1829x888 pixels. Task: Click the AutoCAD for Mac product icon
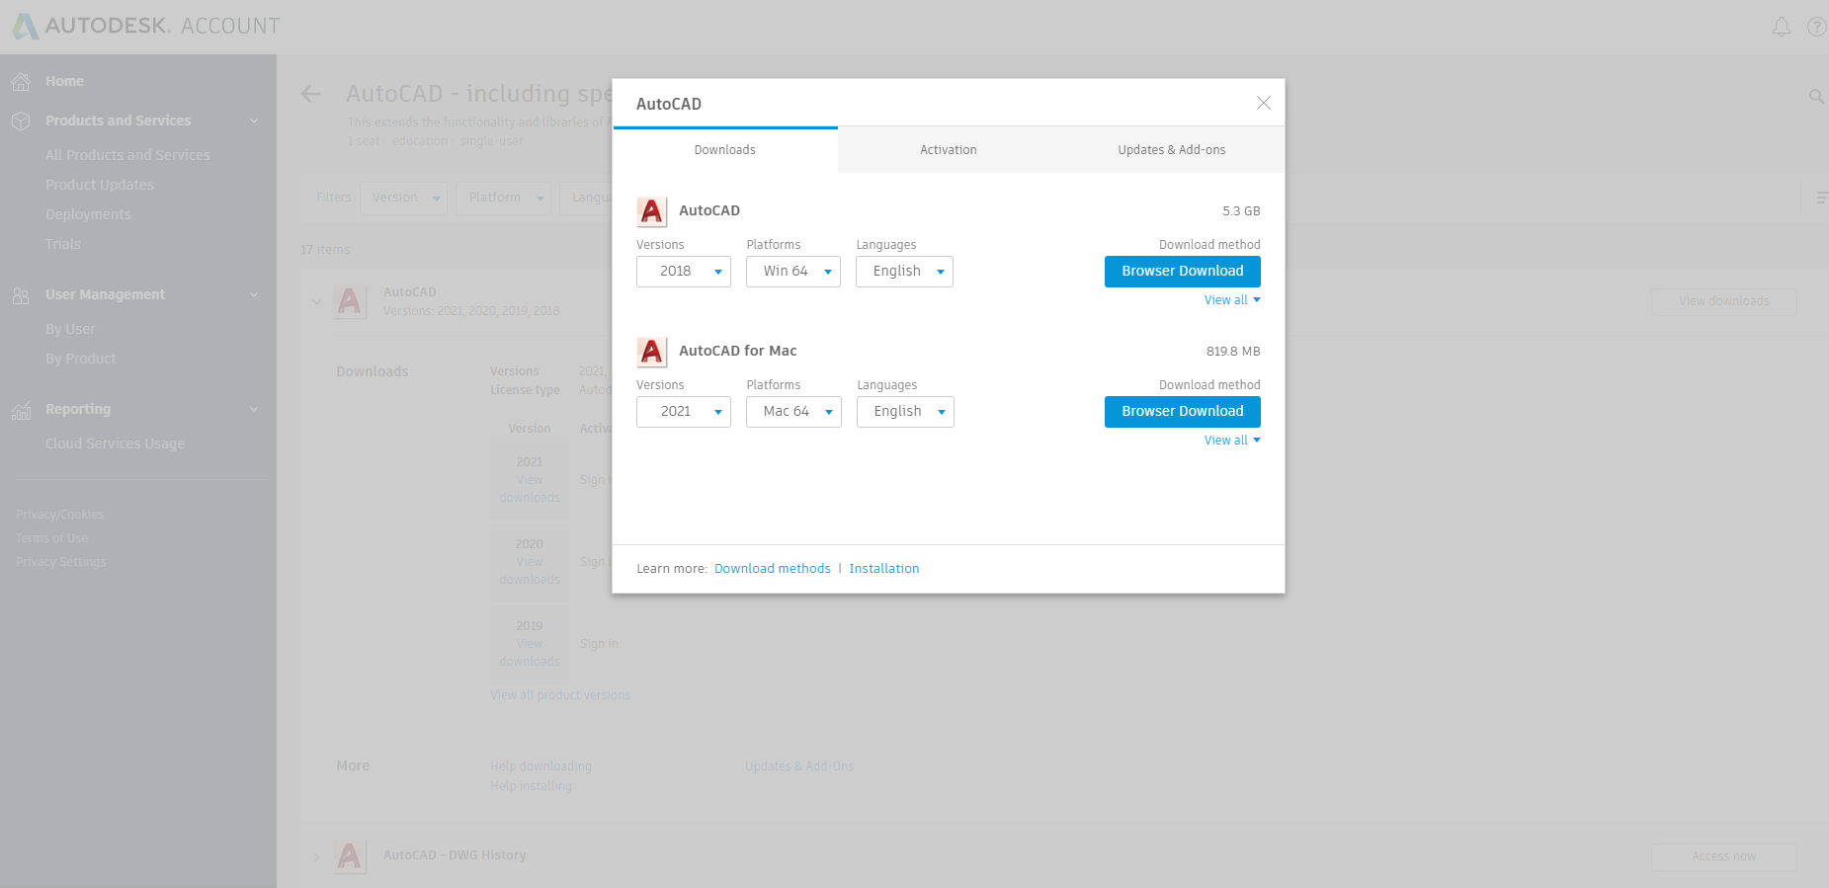652,352
